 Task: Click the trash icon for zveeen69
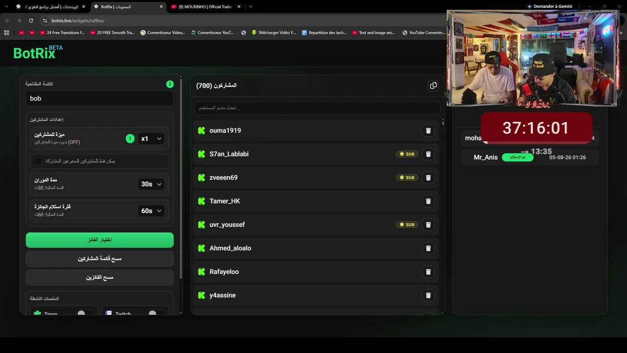[x=428, y=177]
